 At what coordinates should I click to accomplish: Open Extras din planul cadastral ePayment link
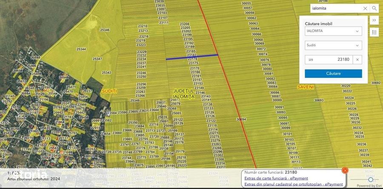(294, 184)
